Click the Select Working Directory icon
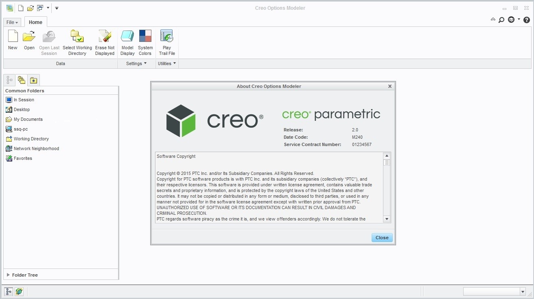The image size is (534, 299). (77, 36)
